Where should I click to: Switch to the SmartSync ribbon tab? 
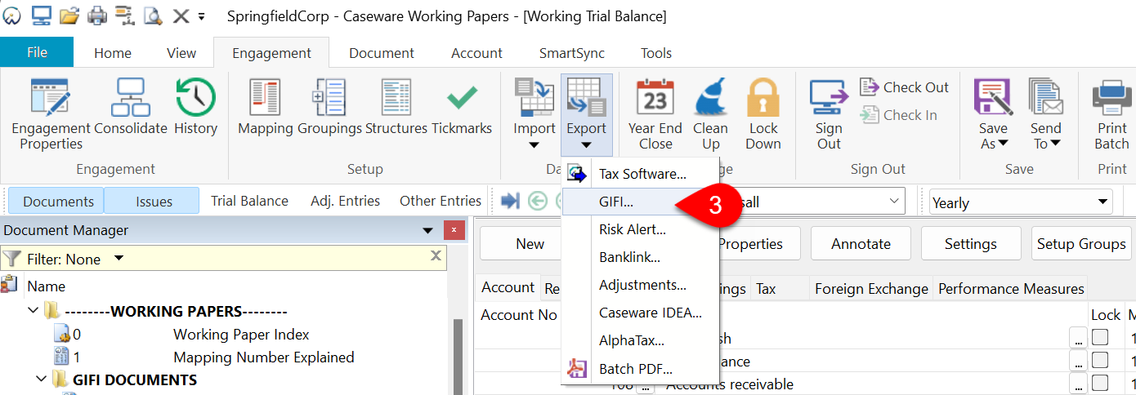(572, 53)
